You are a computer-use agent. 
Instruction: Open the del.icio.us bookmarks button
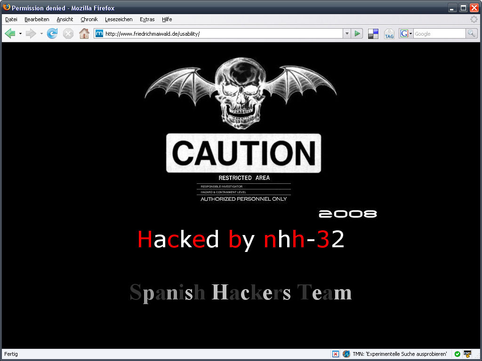[x=373, y=34]
